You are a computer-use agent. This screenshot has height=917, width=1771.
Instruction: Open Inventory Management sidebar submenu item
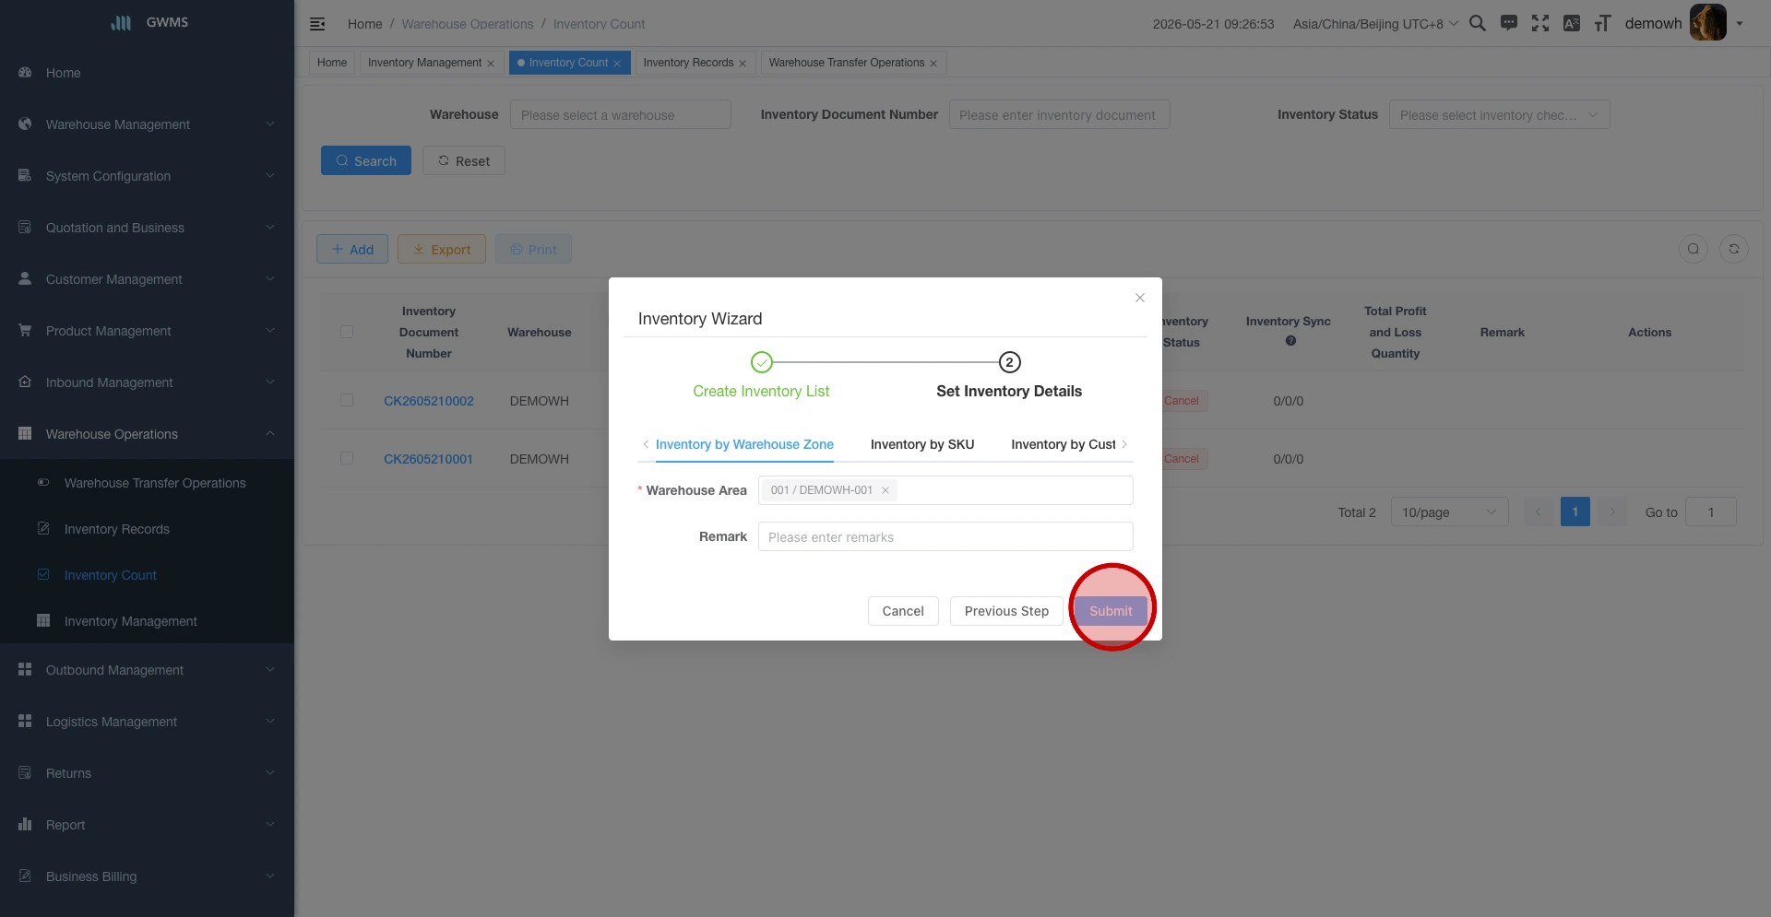coord(148,621)
